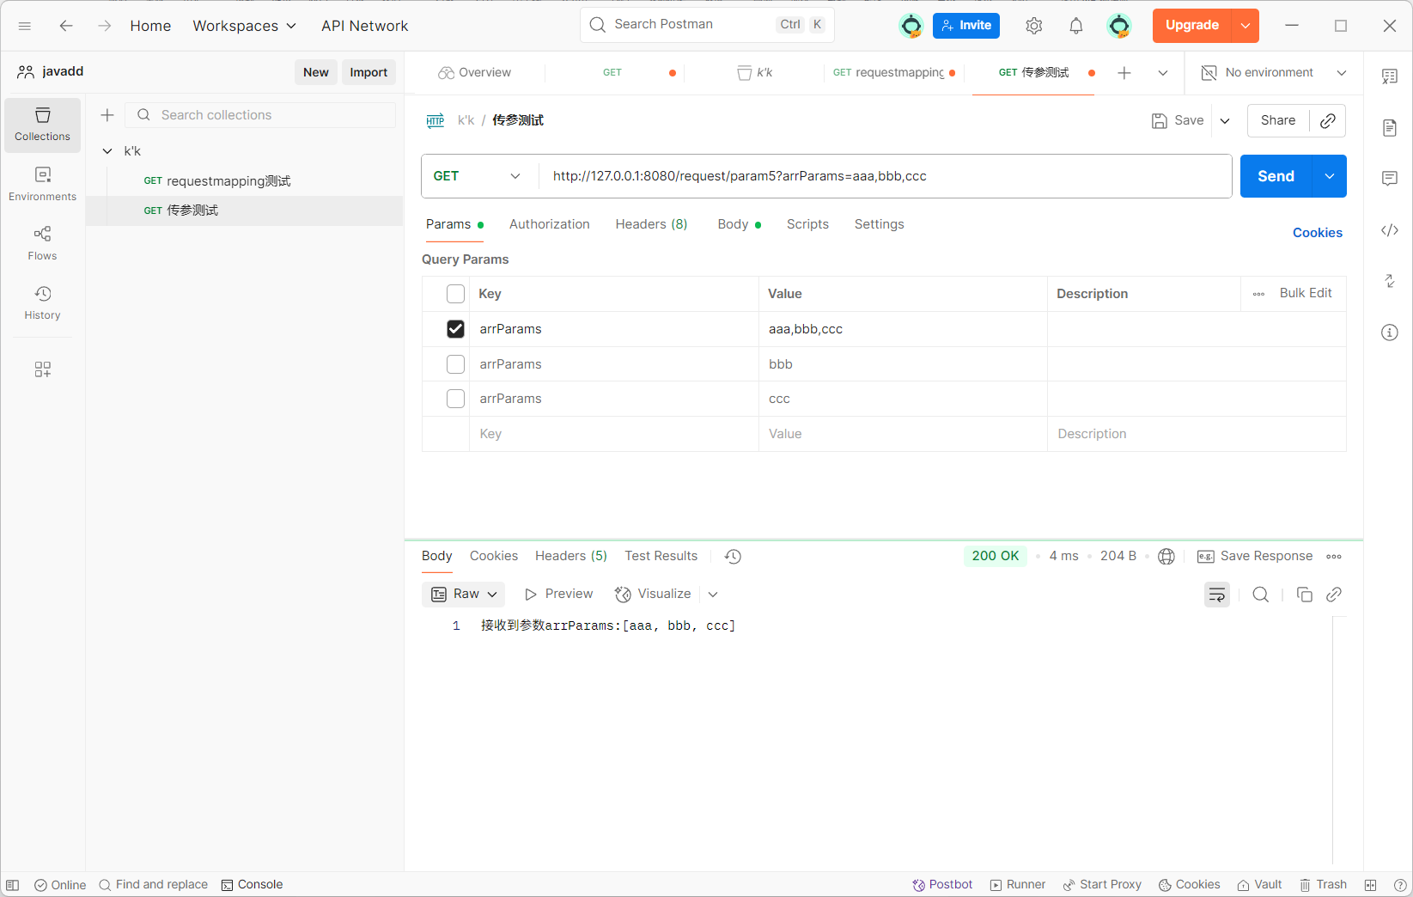Viewport: 1413px width, 897px height.
Task: Open Postbot in the status bar
Action: coord(942,885)
